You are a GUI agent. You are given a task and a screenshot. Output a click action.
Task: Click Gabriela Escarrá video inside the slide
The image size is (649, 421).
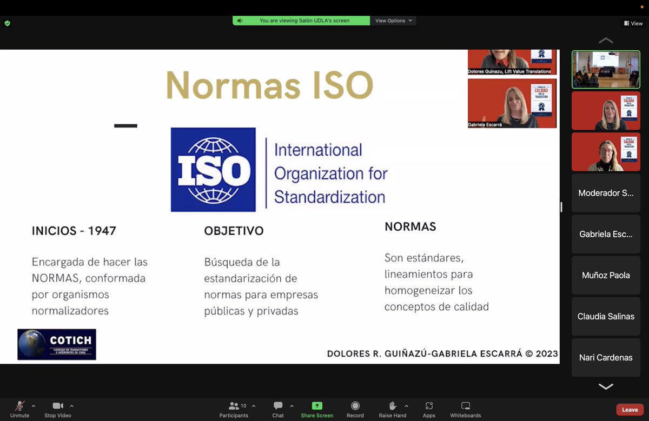tap(512, 103)
